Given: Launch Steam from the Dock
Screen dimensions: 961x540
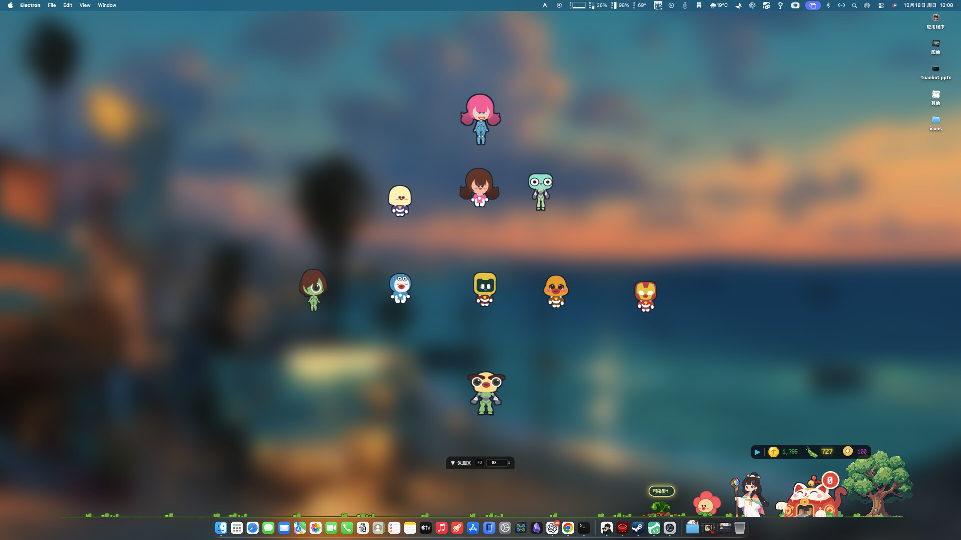Looking at the screenshot, I should [638, 528].
